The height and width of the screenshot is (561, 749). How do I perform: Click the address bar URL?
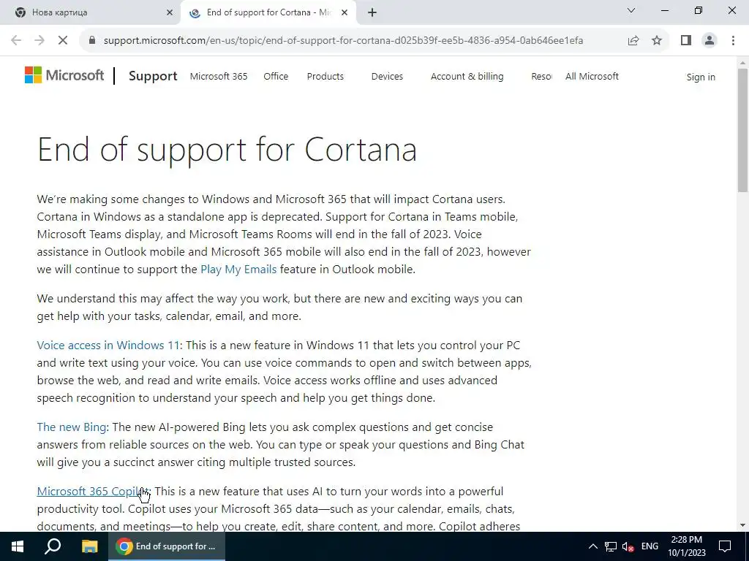[343, 41]
